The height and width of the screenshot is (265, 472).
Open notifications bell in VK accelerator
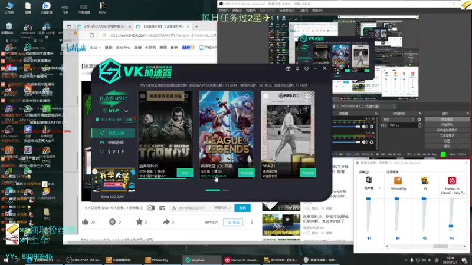(x=297, y=68)
